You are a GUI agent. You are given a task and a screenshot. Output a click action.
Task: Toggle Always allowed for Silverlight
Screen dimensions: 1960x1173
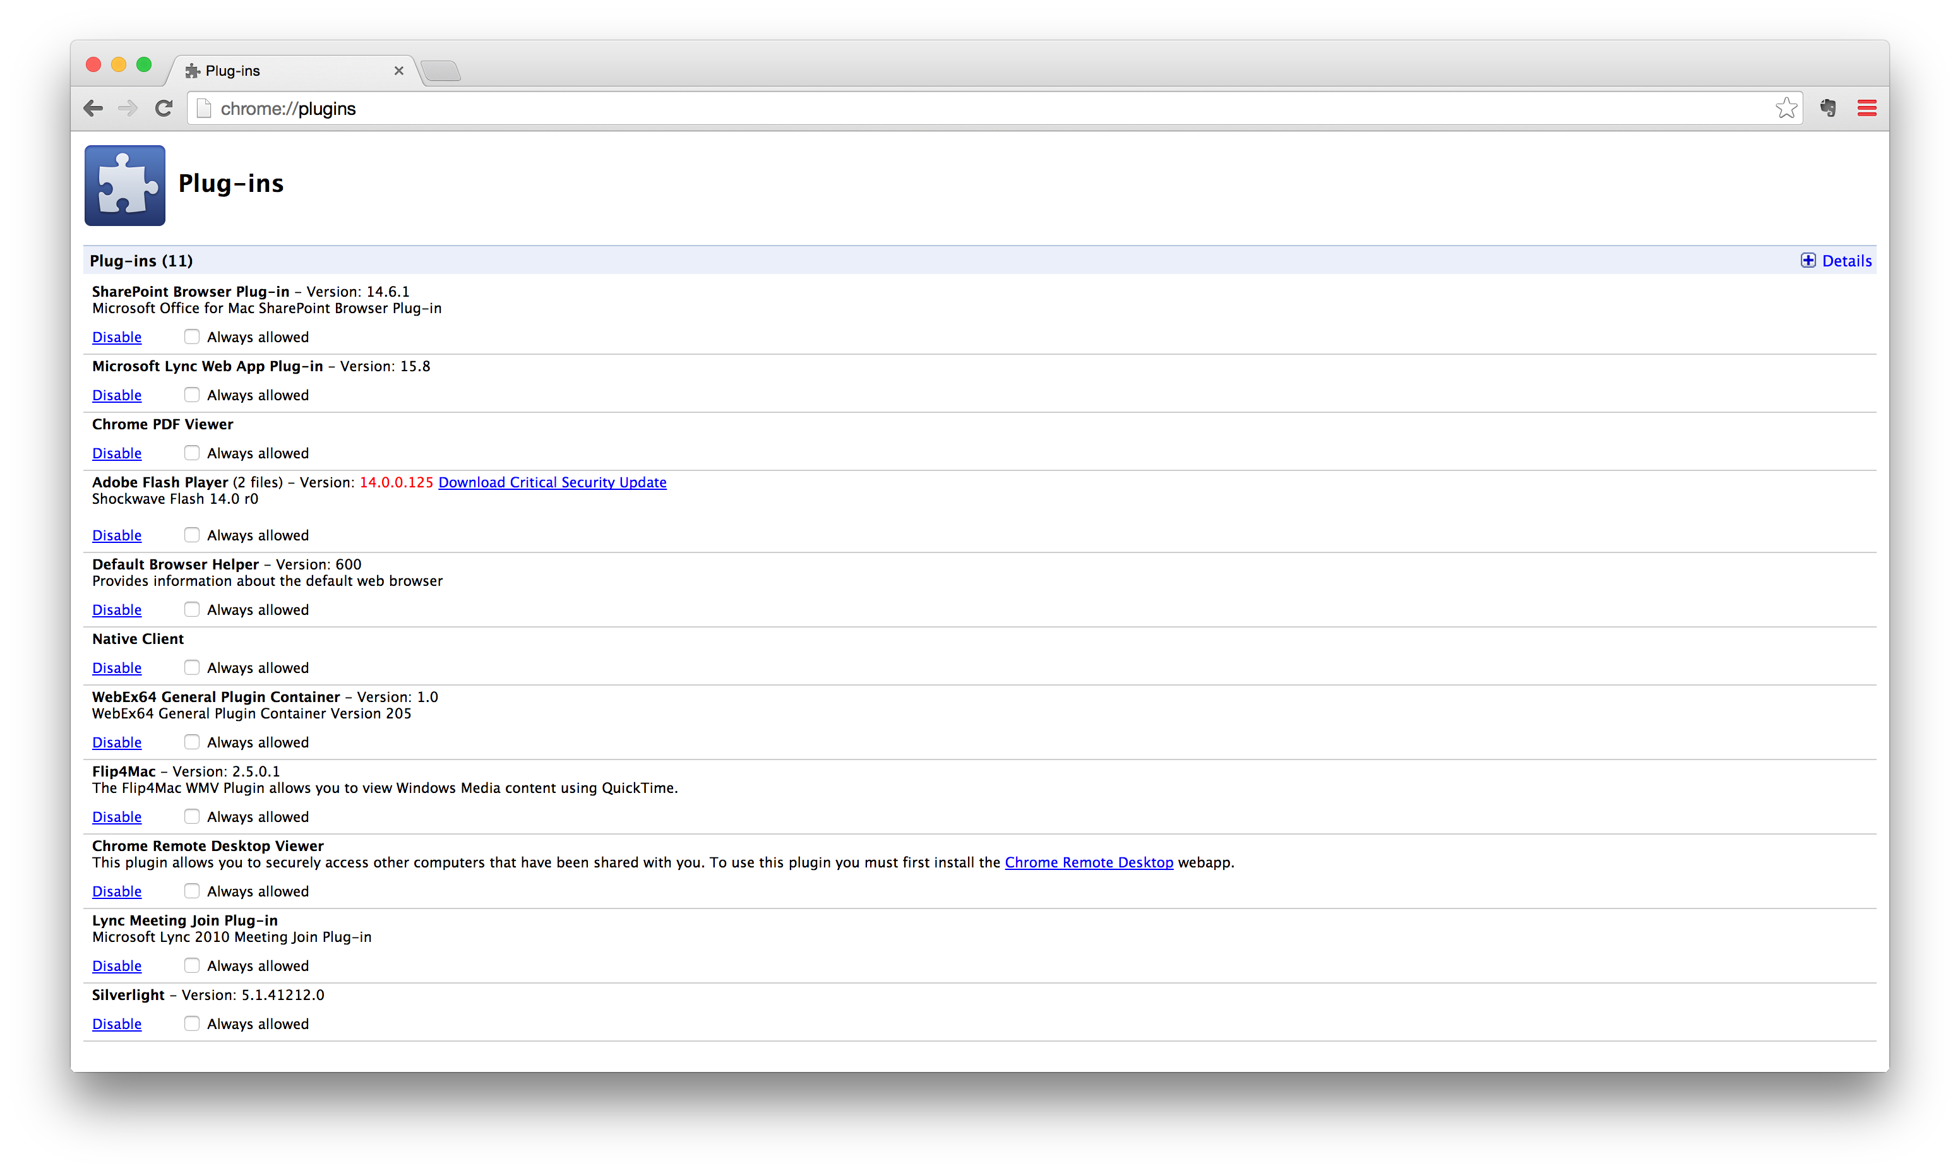pyautogui.click(x=191, y=1023)
